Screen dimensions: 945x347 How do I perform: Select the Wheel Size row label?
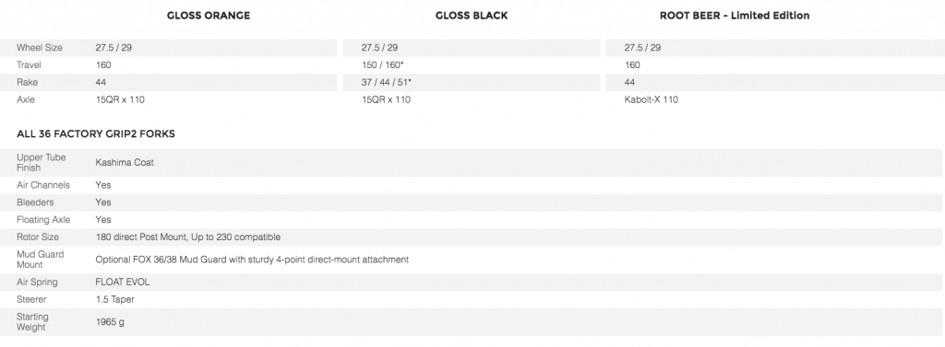coord(39,48)
